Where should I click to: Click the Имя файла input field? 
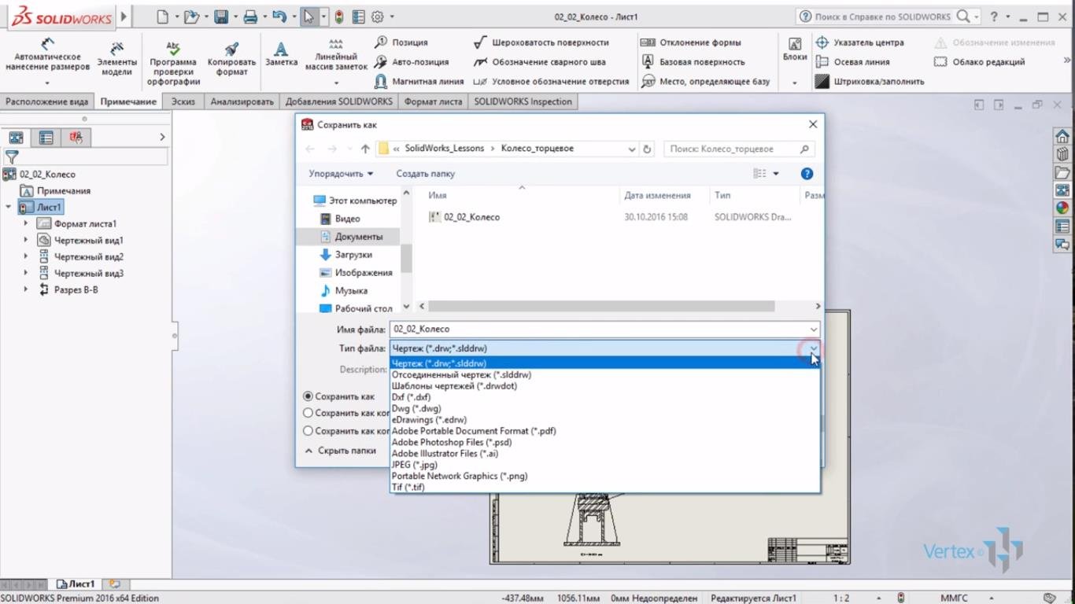604,330
